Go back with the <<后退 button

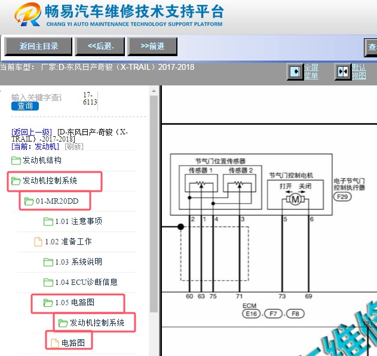pyautogui.click(x=100, y=46)
